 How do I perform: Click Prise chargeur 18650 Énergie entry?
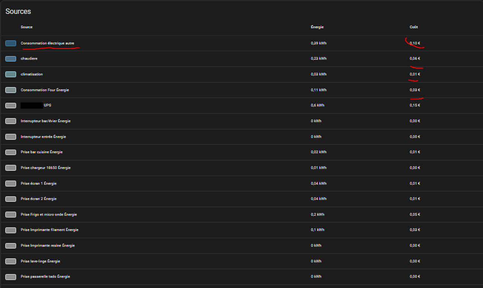[46, 168]
